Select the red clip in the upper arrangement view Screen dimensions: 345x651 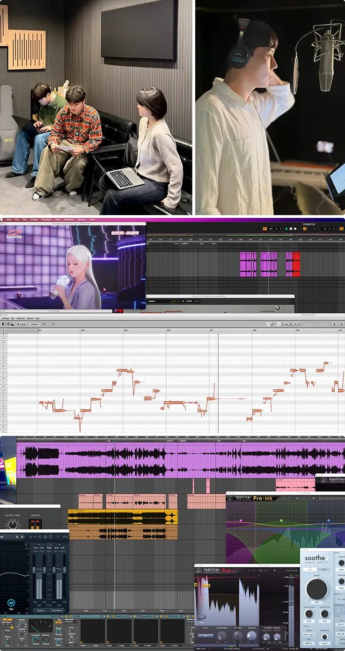point(296,264)
